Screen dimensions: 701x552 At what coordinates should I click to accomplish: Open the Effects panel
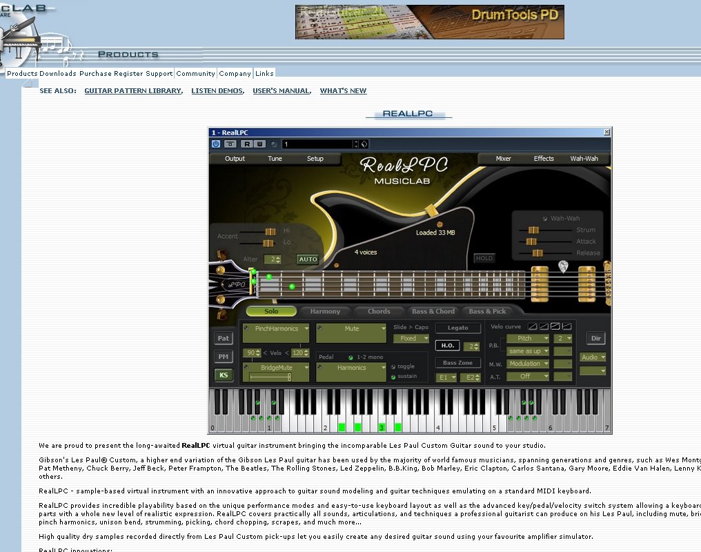[x=544, y=158]
